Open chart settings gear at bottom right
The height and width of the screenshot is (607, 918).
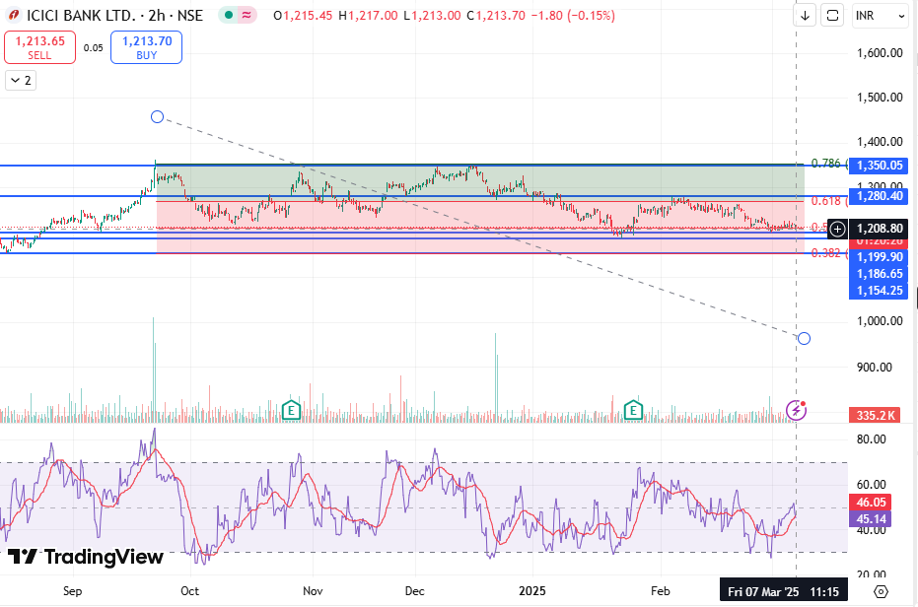coord(881,592)
